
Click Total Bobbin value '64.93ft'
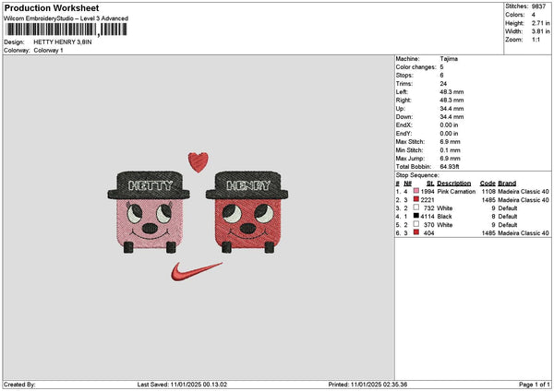tap(450, 167)
